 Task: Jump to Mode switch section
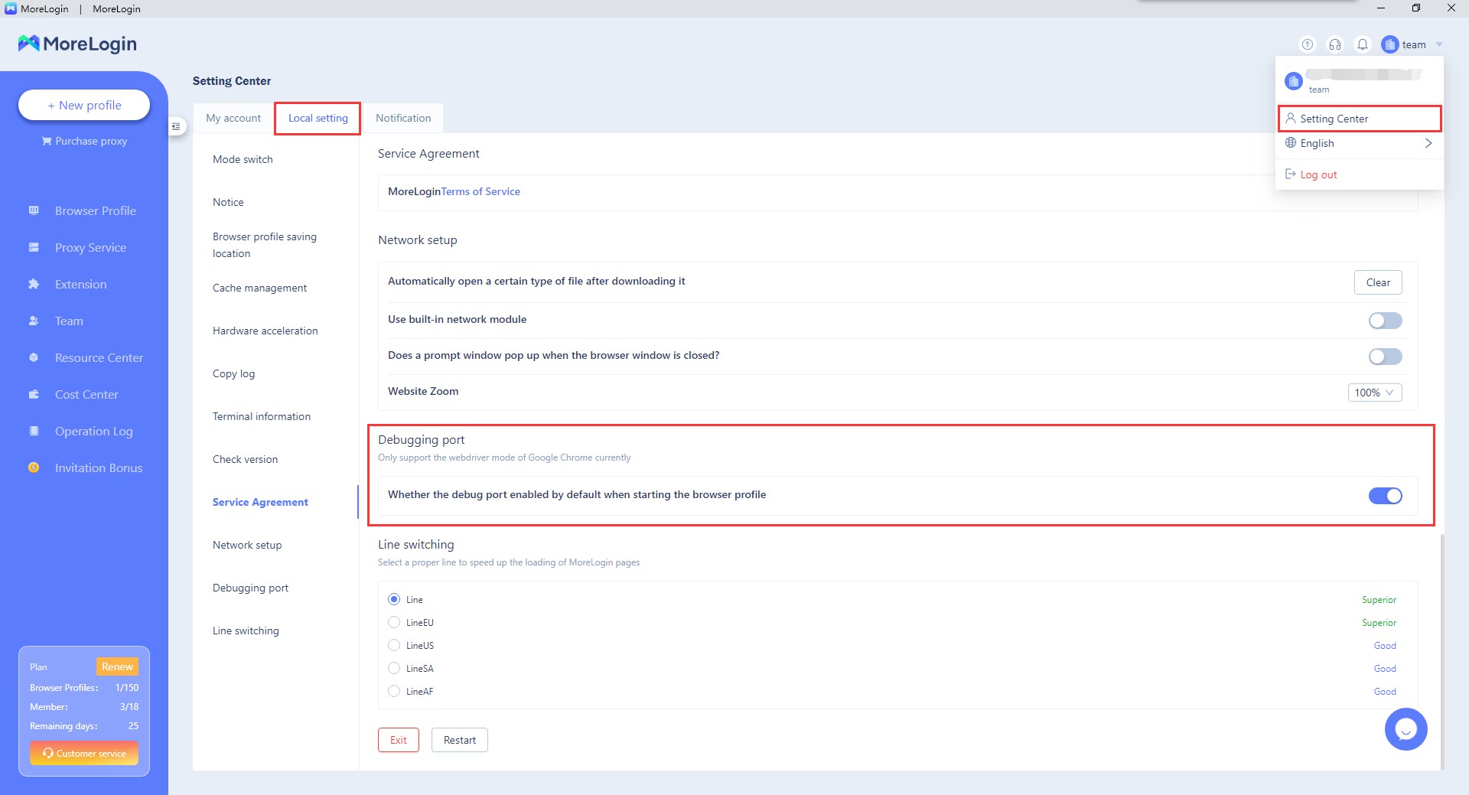(243, 159)
